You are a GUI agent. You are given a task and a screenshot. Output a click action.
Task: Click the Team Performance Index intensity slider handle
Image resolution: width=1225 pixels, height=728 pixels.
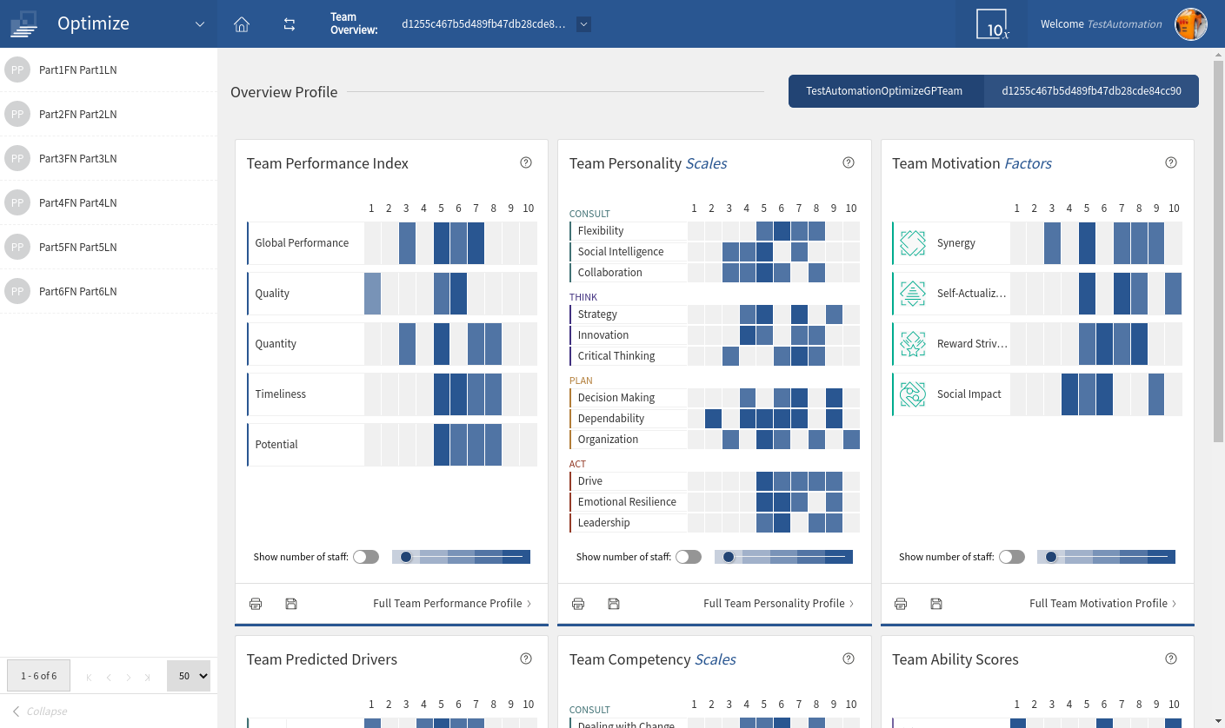click(406, 557)
